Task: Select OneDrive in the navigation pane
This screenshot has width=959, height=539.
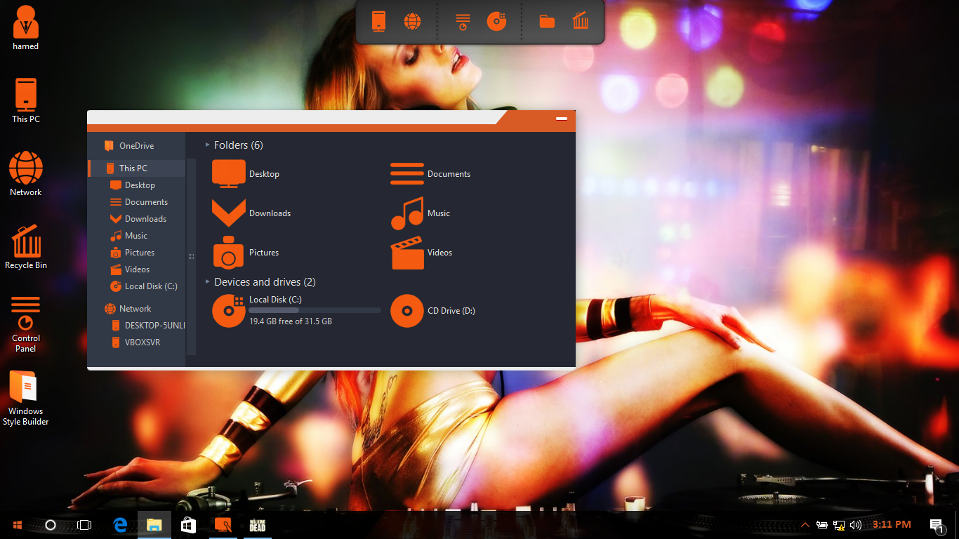Action: pos(136,146)
